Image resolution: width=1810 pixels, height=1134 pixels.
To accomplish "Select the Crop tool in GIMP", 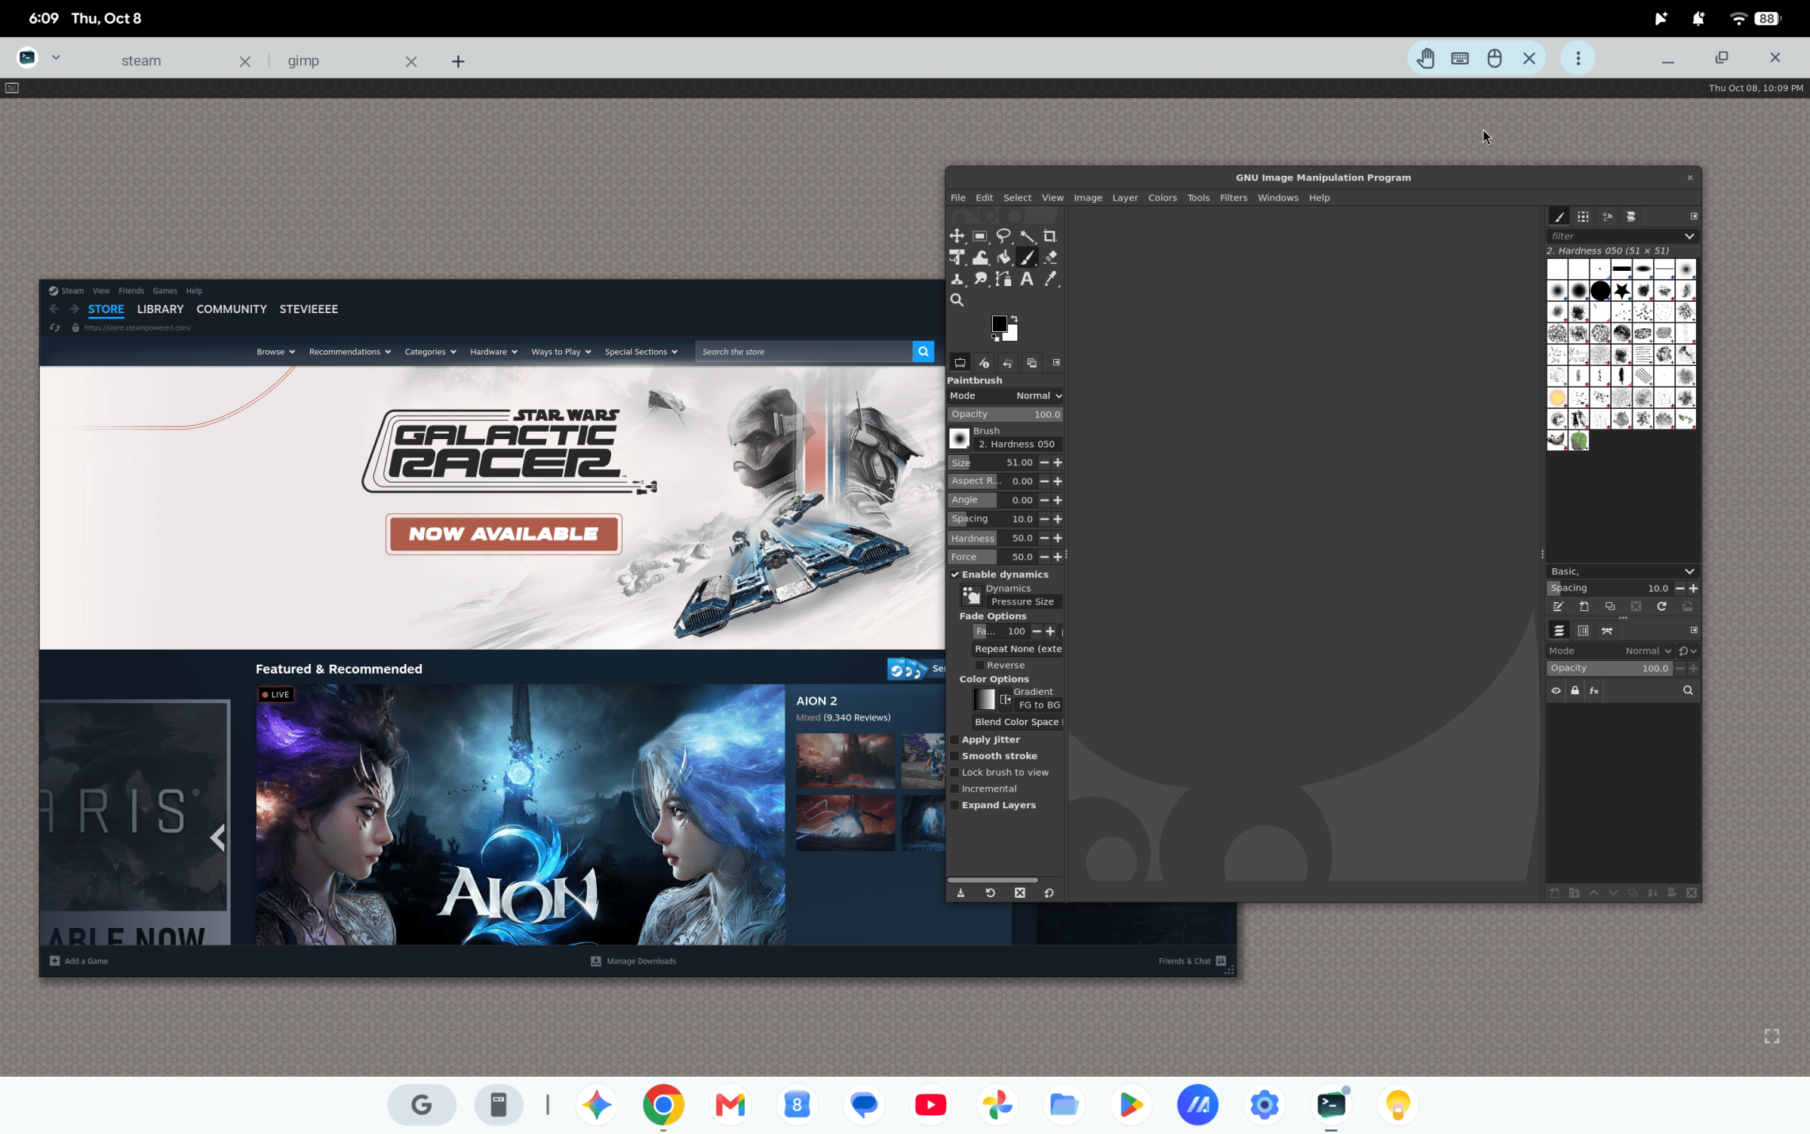I will click(1049, 236).
